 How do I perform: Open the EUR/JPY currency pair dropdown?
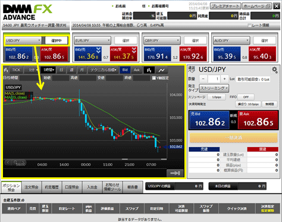click(92, 40)
